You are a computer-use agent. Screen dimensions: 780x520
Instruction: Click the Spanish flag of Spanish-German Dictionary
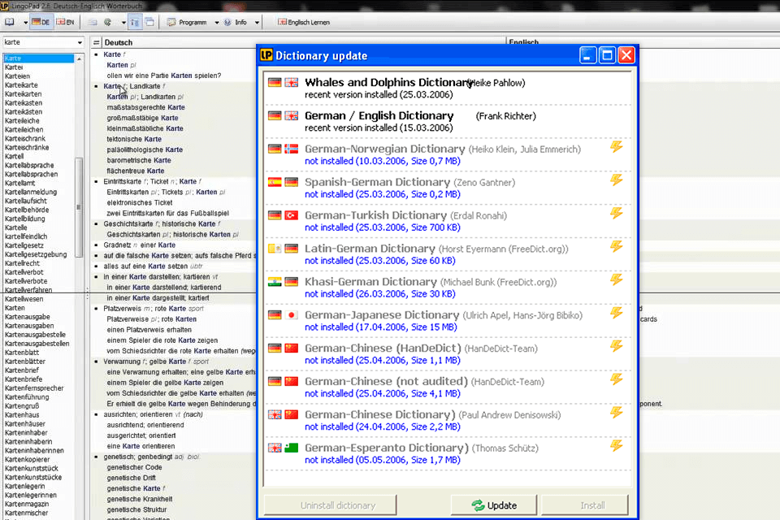(275, 182)
